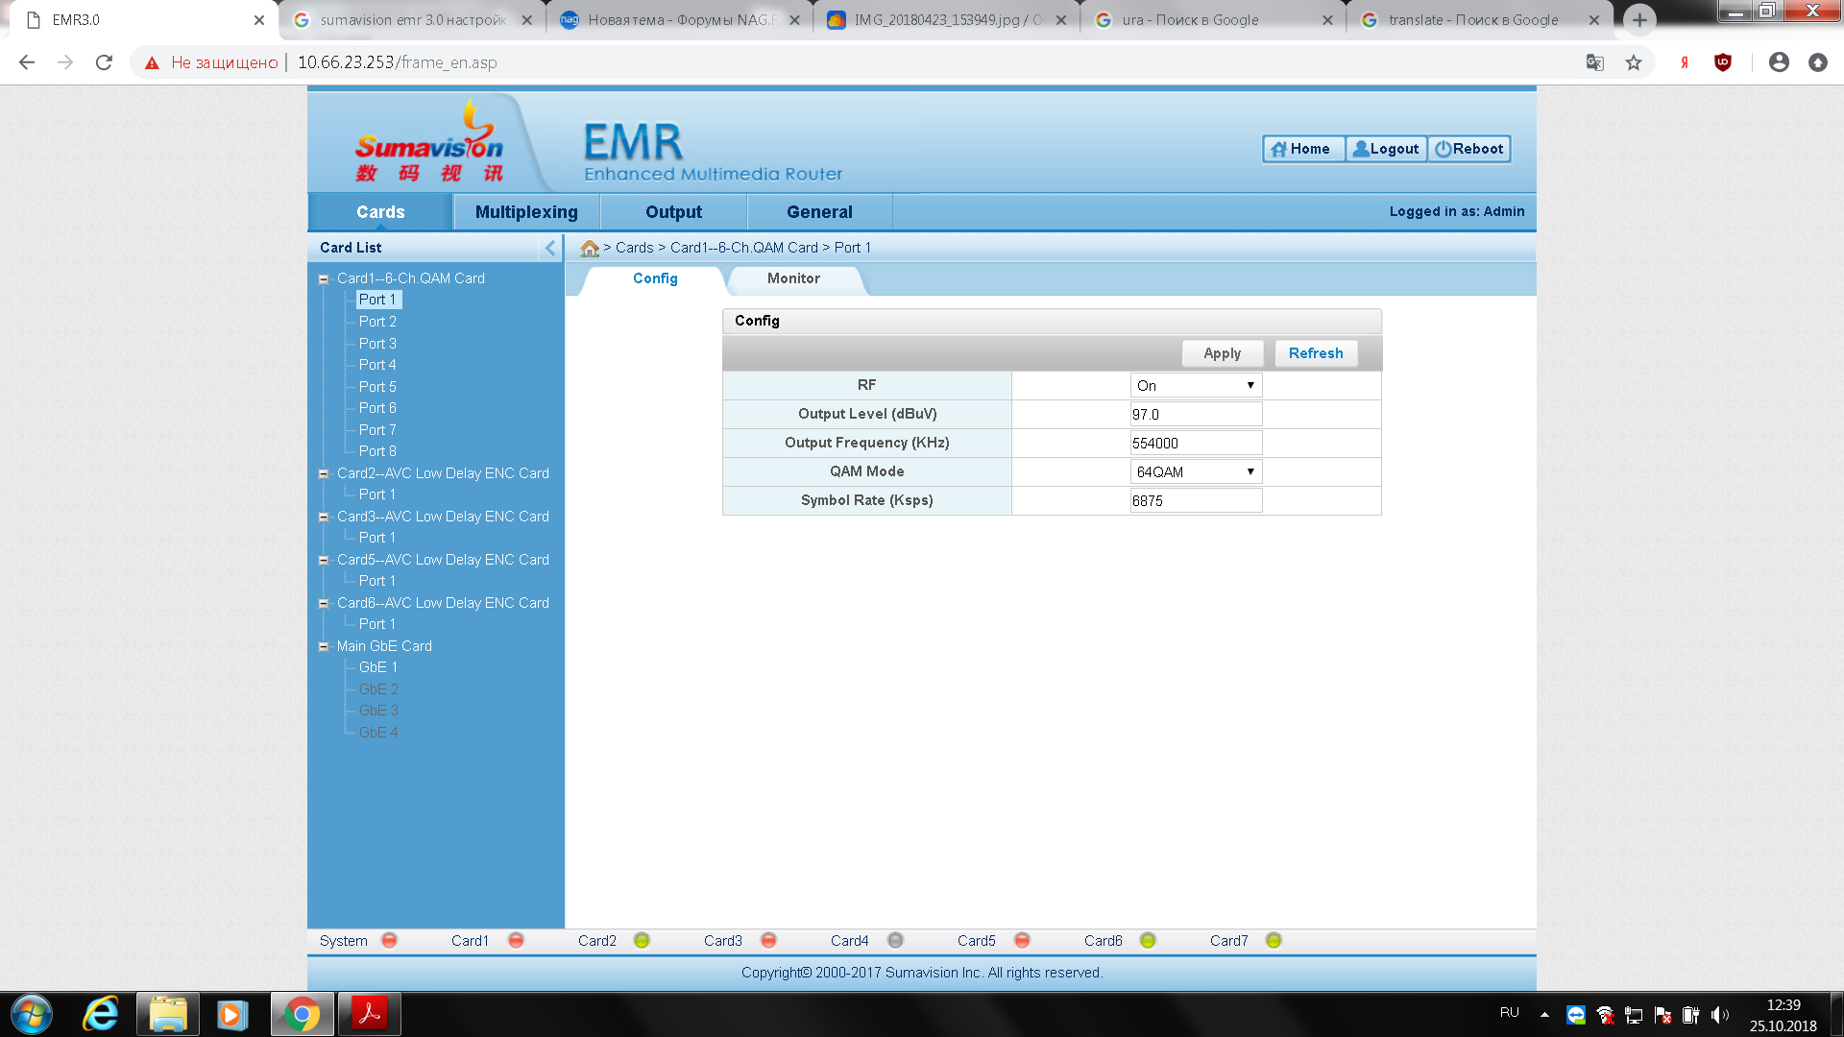Click the Card1 red status light
1844x1037 pixels.
516,941
